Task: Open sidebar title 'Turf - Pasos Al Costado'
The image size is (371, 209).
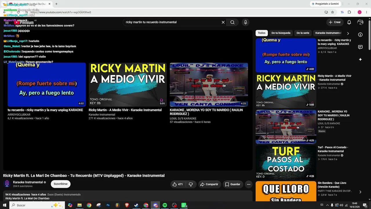Action: point(333,149)
